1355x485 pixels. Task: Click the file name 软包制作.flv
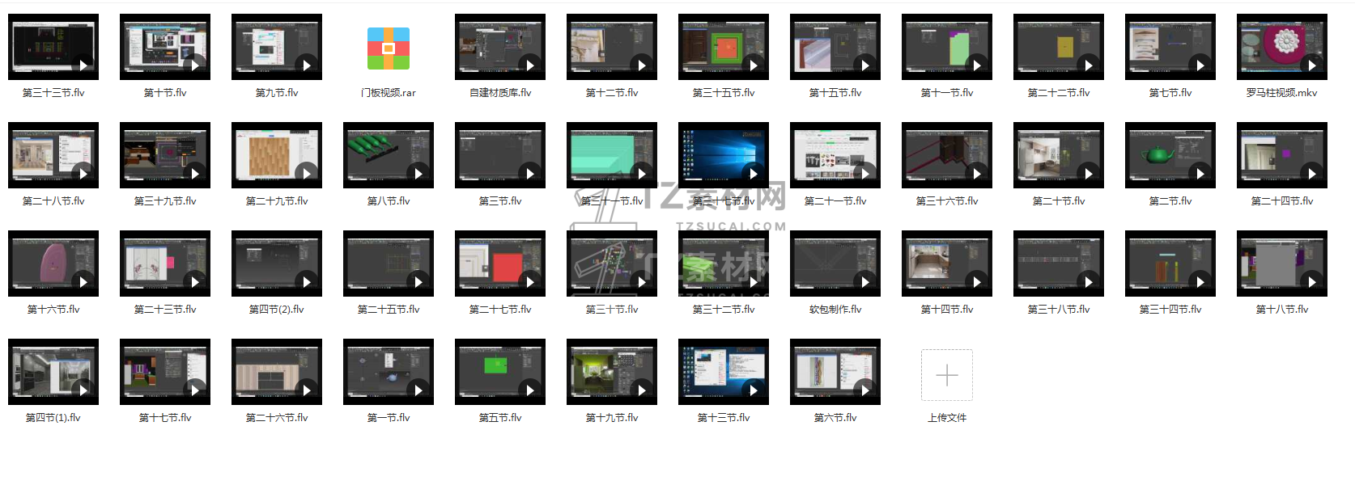pyautogui.click(x=835, y=310)
